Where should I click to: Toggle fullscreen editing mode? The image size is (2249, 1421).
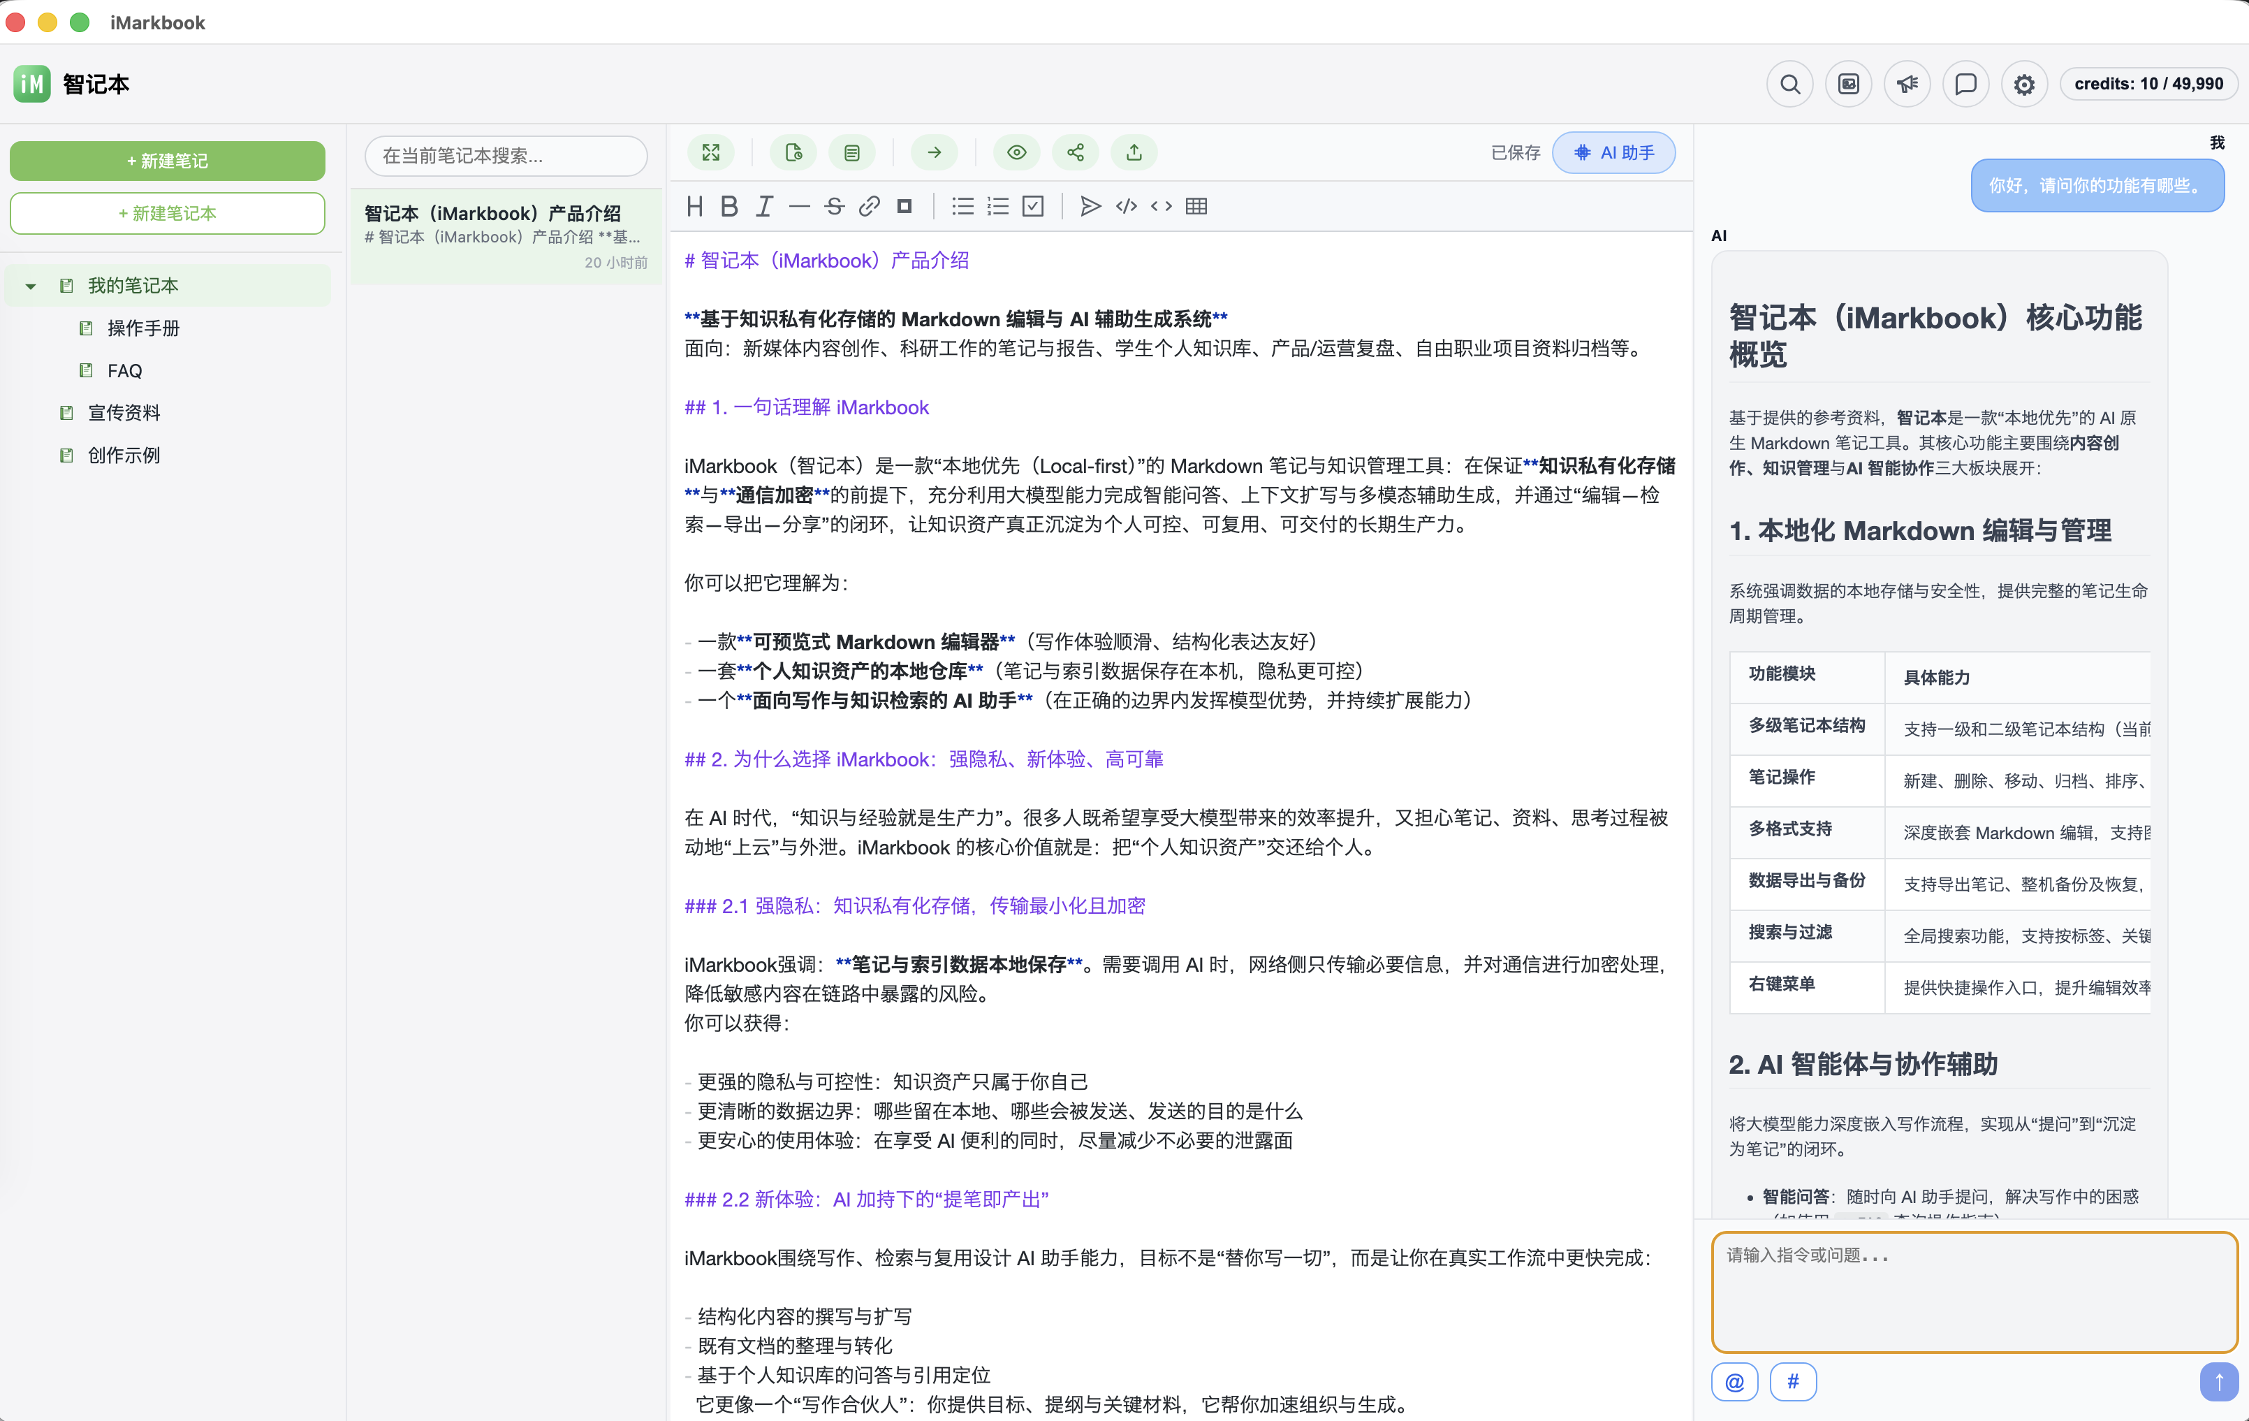pos(712,152)
